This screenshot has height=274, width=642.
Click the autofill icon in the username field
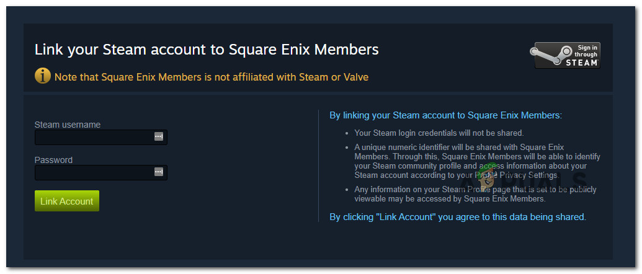159,136
